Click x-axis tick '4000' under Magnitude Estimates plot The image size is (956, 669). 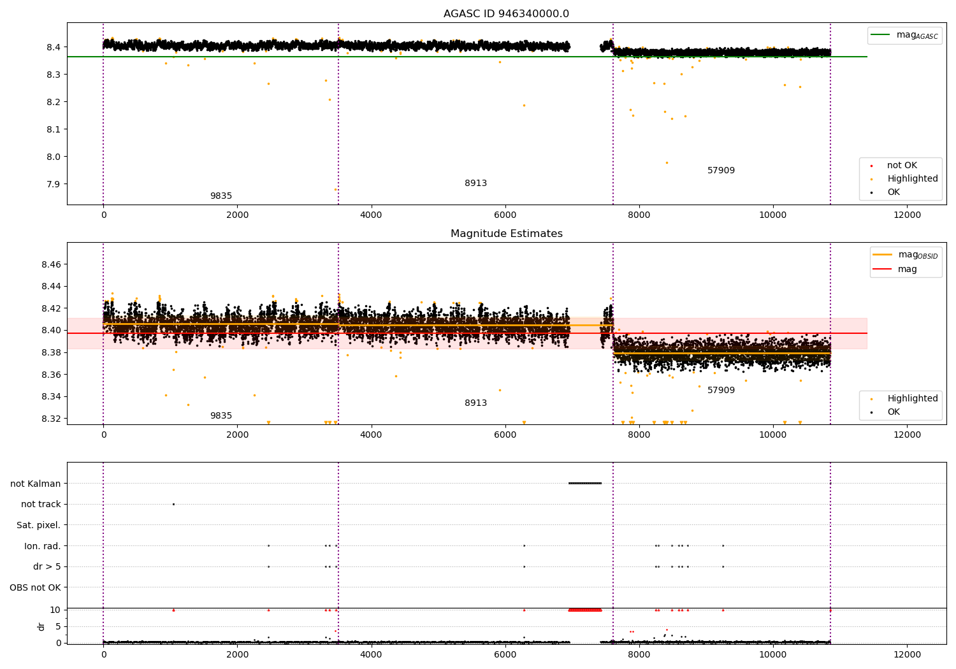click(x=371, y=435)
